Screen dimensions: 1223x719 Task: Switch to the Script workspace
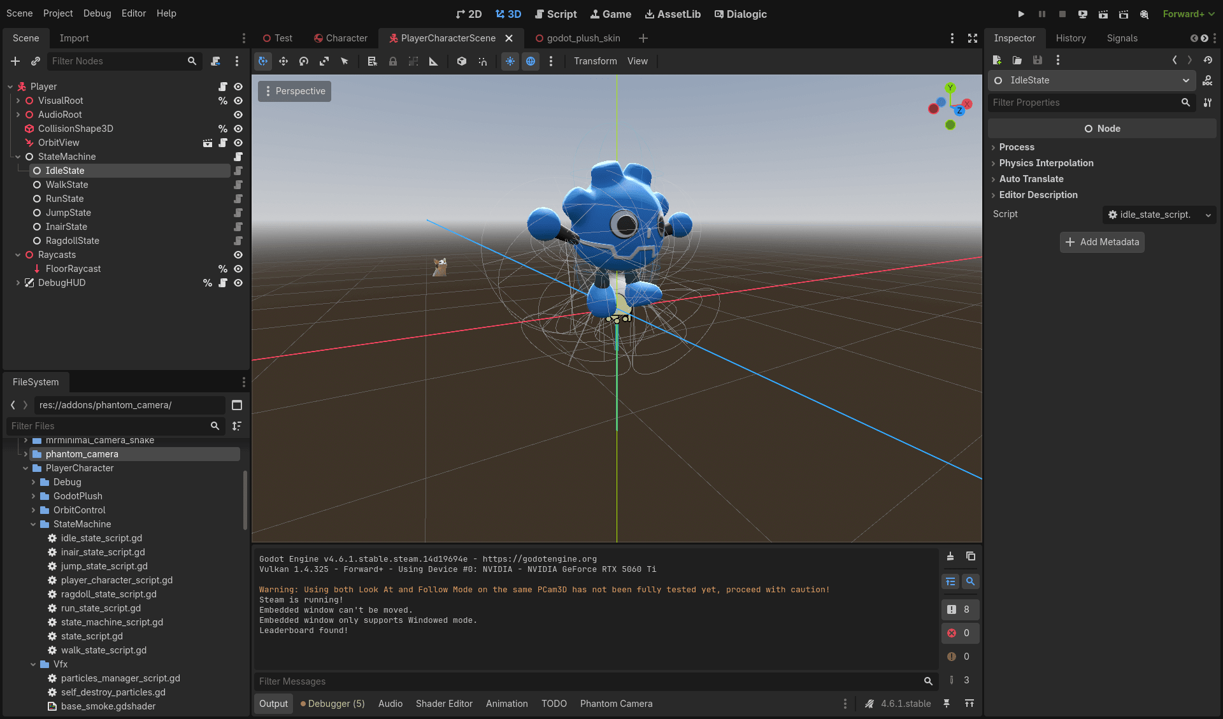pyautogui.click(x=555, y=14)
